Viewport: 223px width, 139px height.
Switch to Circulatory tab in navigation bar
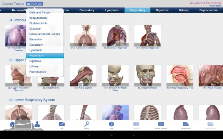[87, 10]
